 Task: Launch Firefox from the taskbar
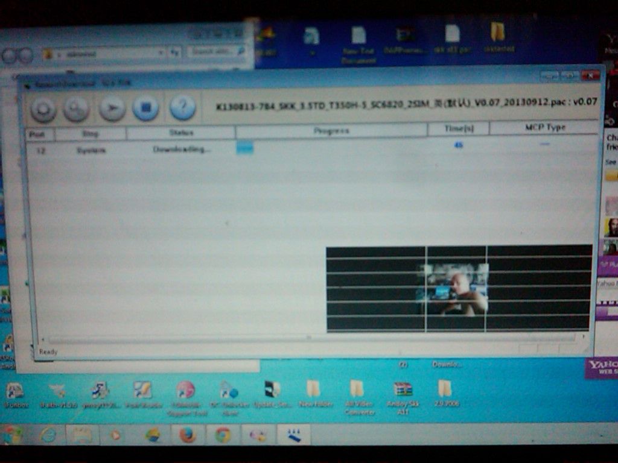point(188,434)
